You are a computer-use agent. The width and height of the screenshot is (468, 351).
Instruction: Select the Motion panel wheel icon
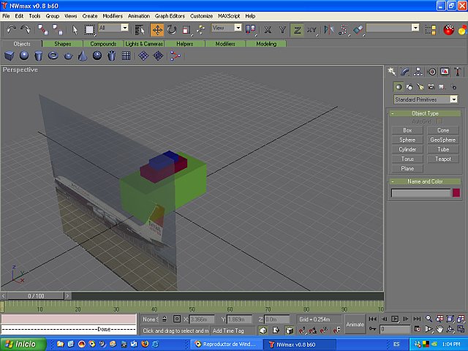pos(431,72)
